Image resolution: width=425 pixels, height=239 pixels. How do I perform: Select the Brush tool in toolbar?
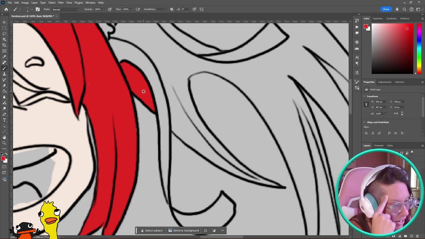[x=4, y=68]
